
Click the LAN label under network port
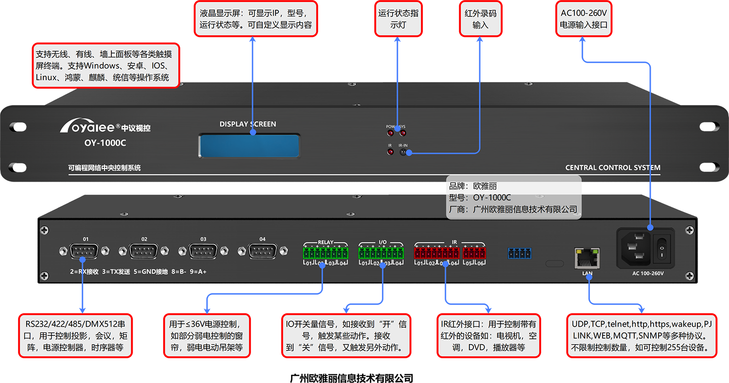[x=587, y=273]
